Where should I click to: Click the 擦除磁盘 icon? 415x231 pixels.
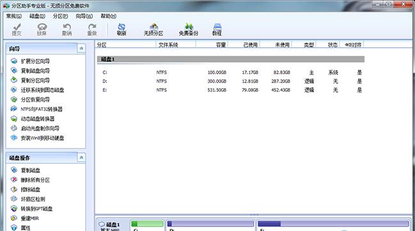(14, 189)
